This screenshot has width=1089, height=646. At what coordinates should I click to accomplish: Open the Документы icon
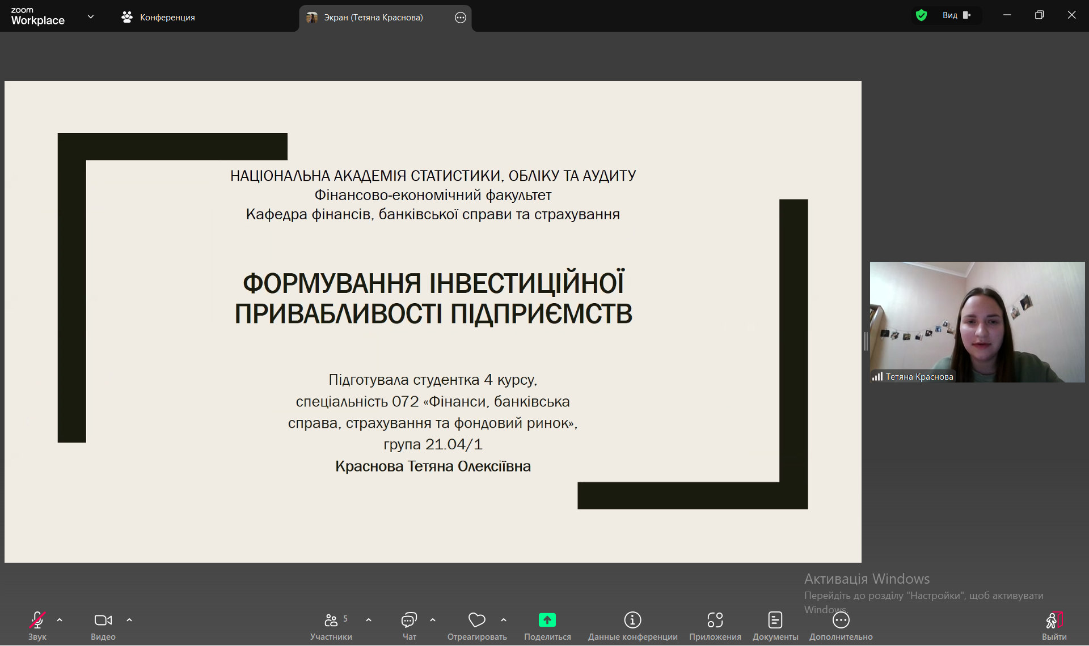[x=775, y=620]
